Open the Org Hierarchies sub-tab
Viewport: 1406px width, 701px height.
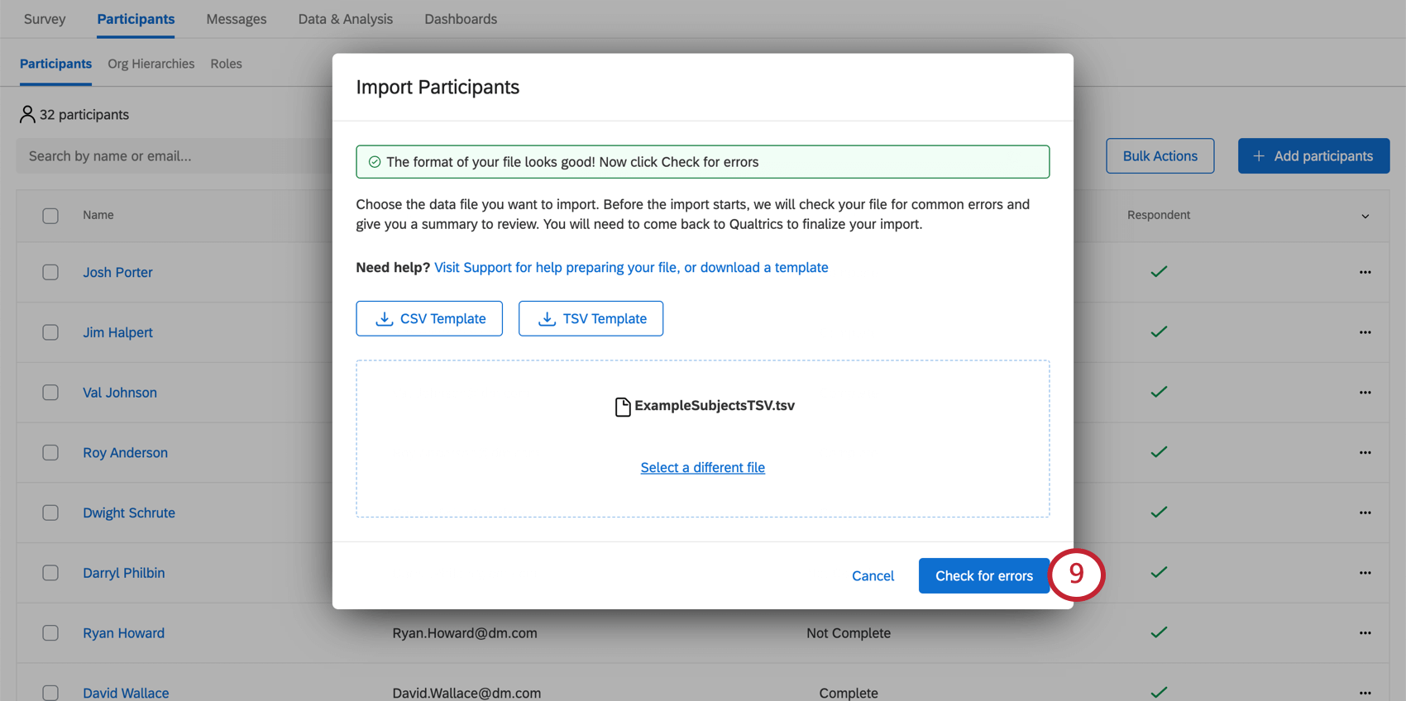coord(151,64)
